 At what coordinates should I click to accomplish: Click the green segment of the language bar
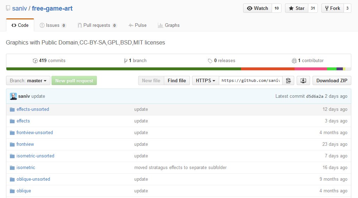(x=124, y=69)
